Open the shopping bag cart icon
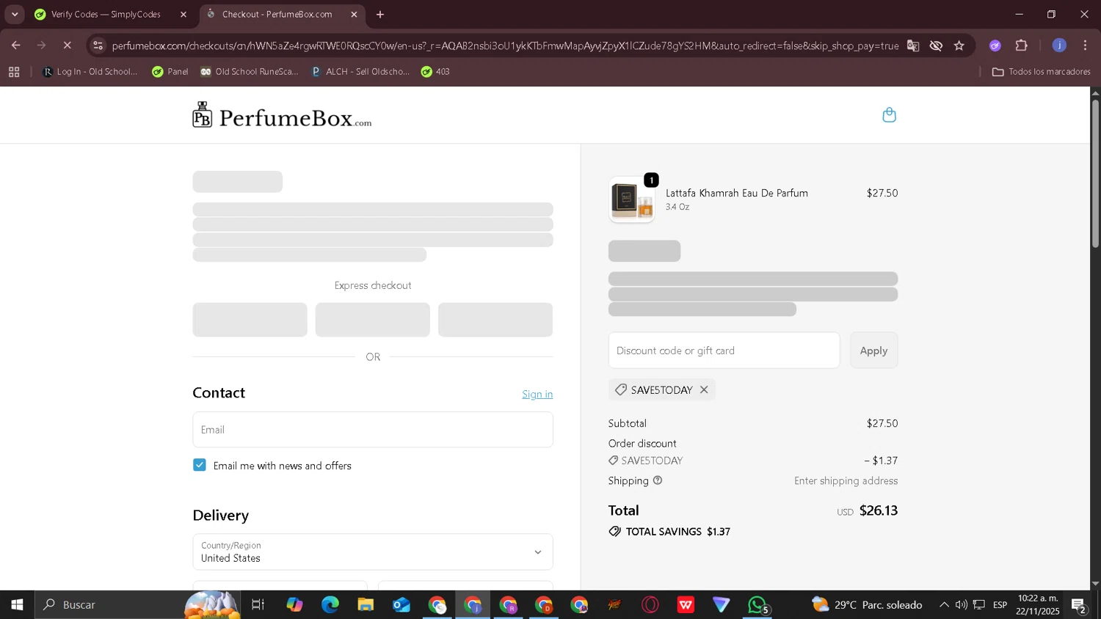 click(x=889, y=115)
